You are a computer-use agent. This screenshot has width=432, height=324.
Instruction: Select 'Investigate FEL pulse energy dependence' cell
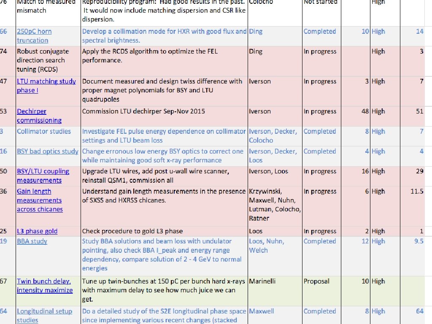tap(164, 136)
